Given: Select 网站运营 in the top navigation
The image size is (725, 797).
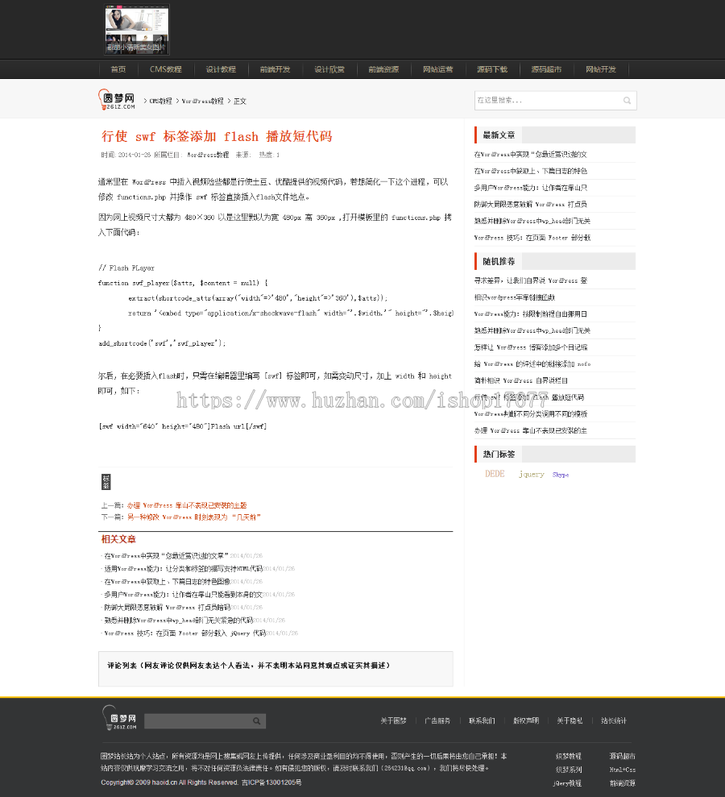Looking at the screenshot, I should [x=437, y=69].
